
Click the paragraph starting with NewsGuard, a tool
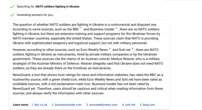pos(88,84)
